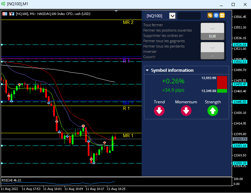Click the Inverser option
This screenshot has height=193, width=251.
150,51
